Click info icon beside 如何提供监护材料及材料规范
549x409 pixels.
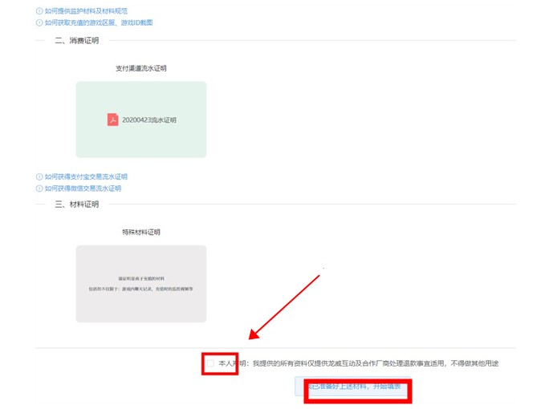[x=39, y=11]
